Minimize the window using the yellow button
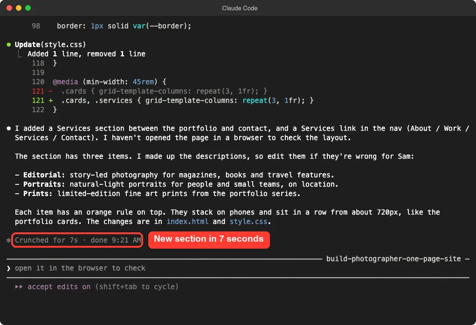The image size is (476, 325). 19,8
